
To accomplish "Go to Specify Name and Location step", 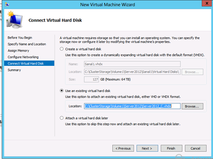I will pyautogui.click(x=27, y=44).
